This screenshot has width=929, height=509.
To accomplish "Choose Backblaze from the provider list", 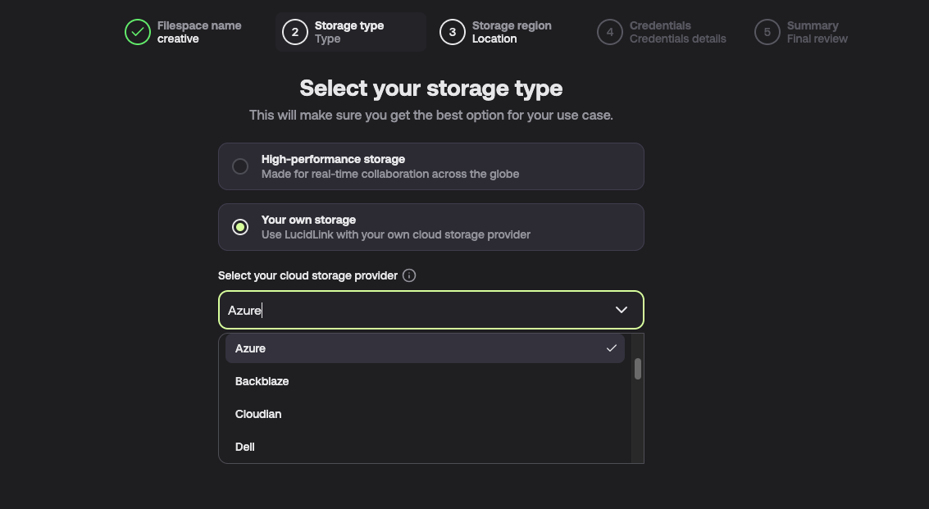I will click(425, 381).
